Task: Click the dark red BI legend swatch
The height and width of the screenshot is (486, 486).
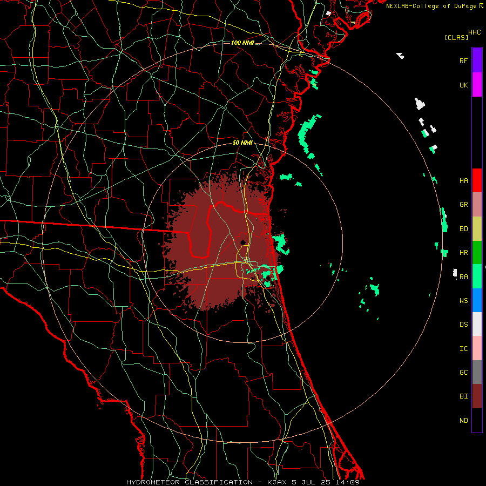Action: [x=477, y=396]
